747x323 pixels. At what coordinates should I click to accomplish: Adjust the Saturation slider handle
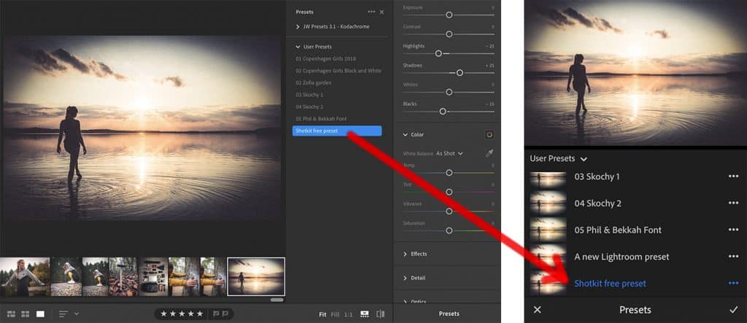[x=449, y=230]
